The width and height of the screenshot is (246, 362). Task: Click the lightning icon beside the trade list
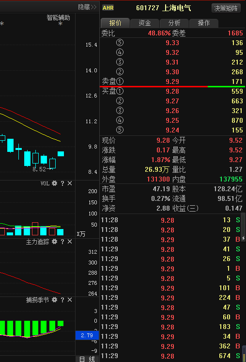243,238
